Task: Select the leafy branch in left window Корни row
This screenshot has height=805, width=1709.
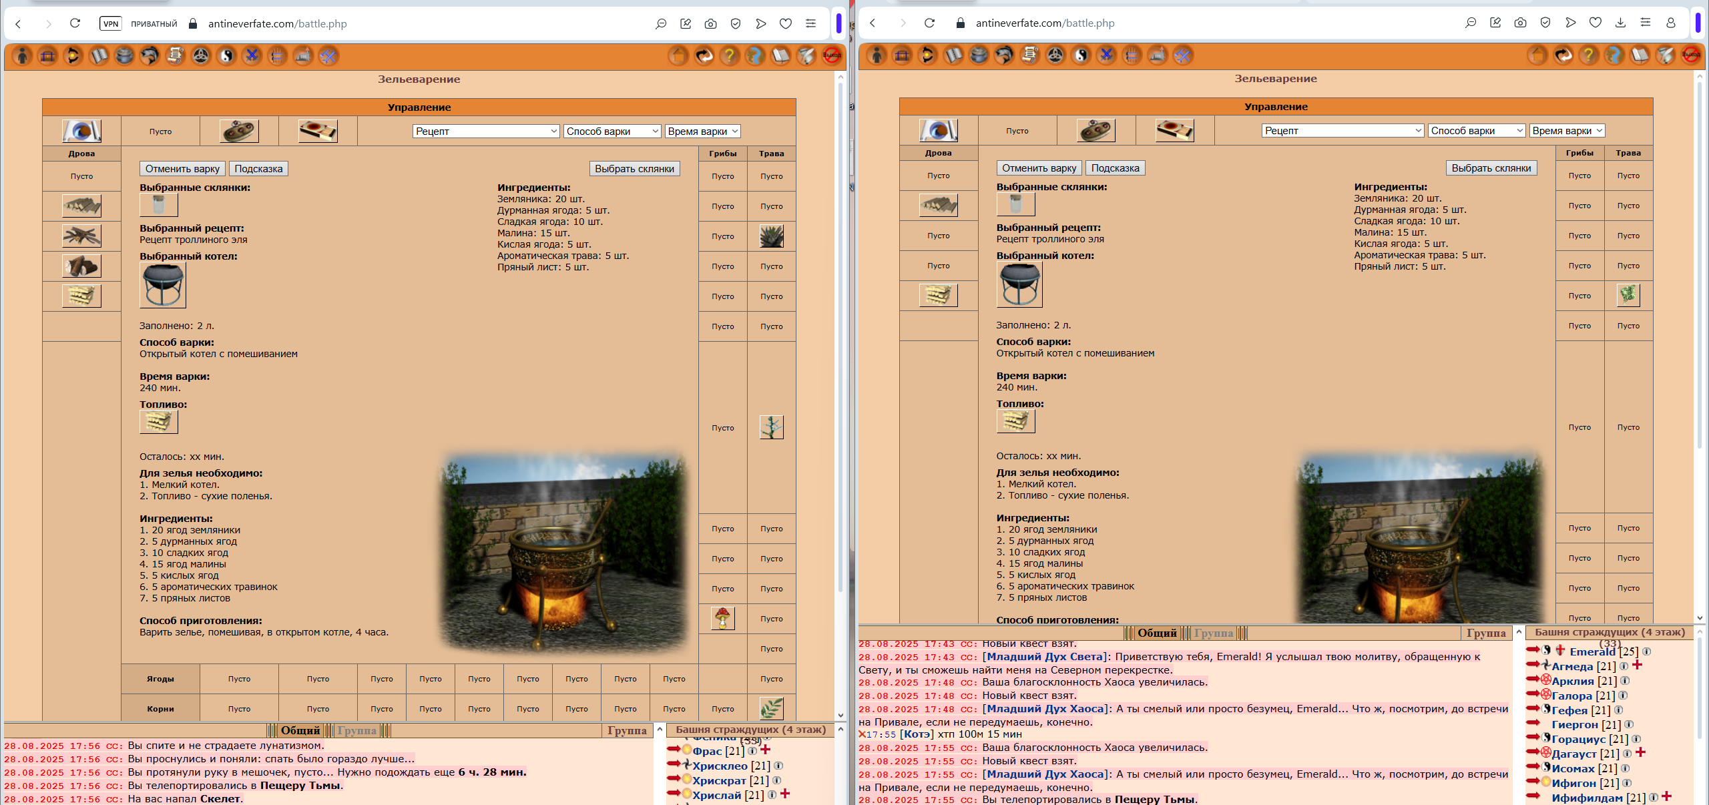Action: (x=771, y=708)
